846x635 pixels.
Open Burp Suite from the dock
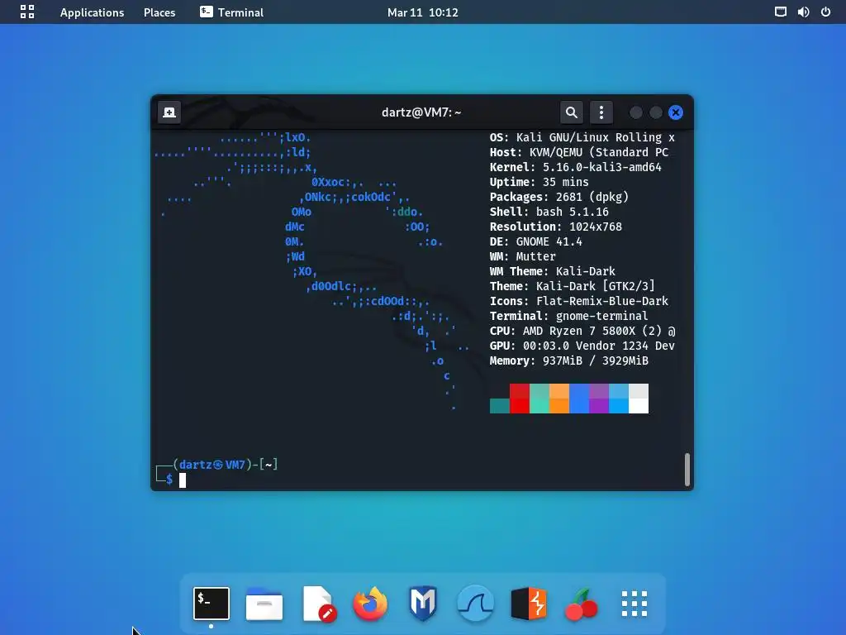[x=529, y=603]
